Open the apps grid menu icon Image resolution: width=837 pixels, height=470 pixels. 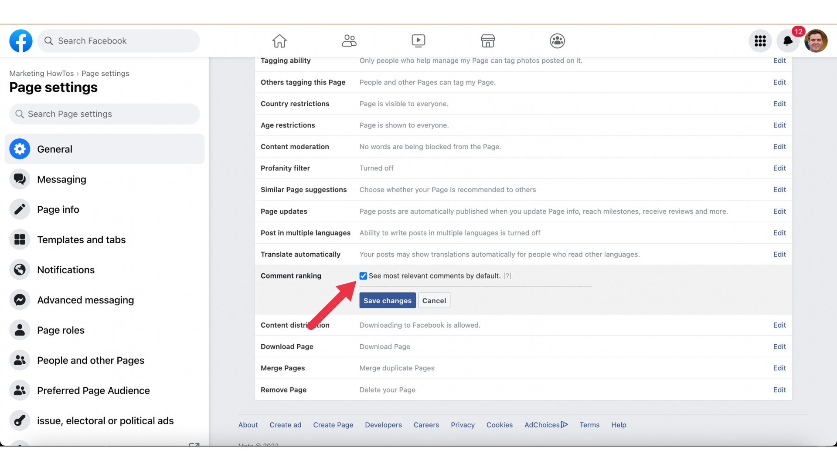click(x=760, y=41)
